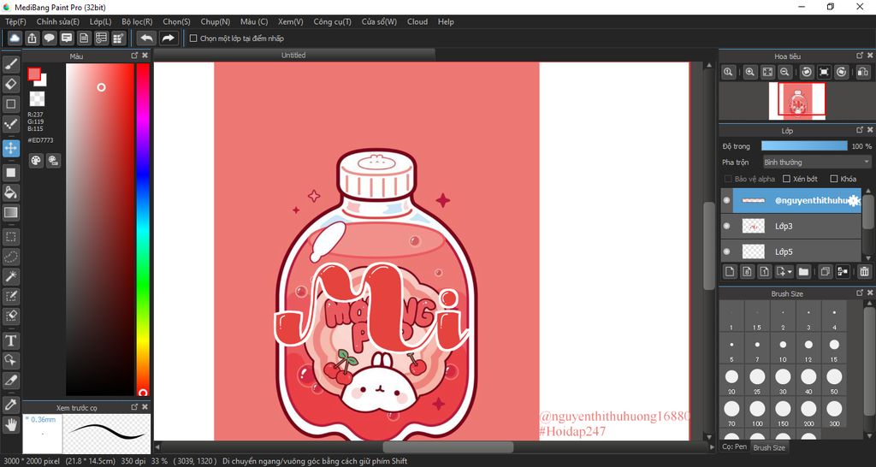Viewport: 876px width, 467px height.
Task: Enable the 'Xén bớt' clipping checkbox
Action: (787, 179)
